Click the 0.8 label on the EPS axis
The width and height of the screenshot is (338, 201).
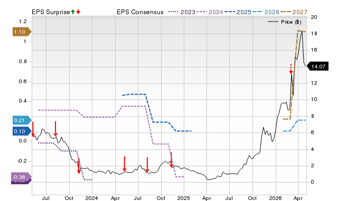[x=23, y=62]
